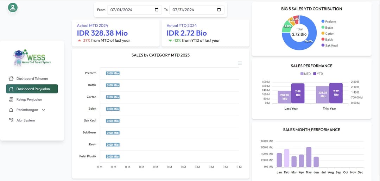Toggle the YTD legend series
Screen dimensions: 380x181
click(318, 74)
